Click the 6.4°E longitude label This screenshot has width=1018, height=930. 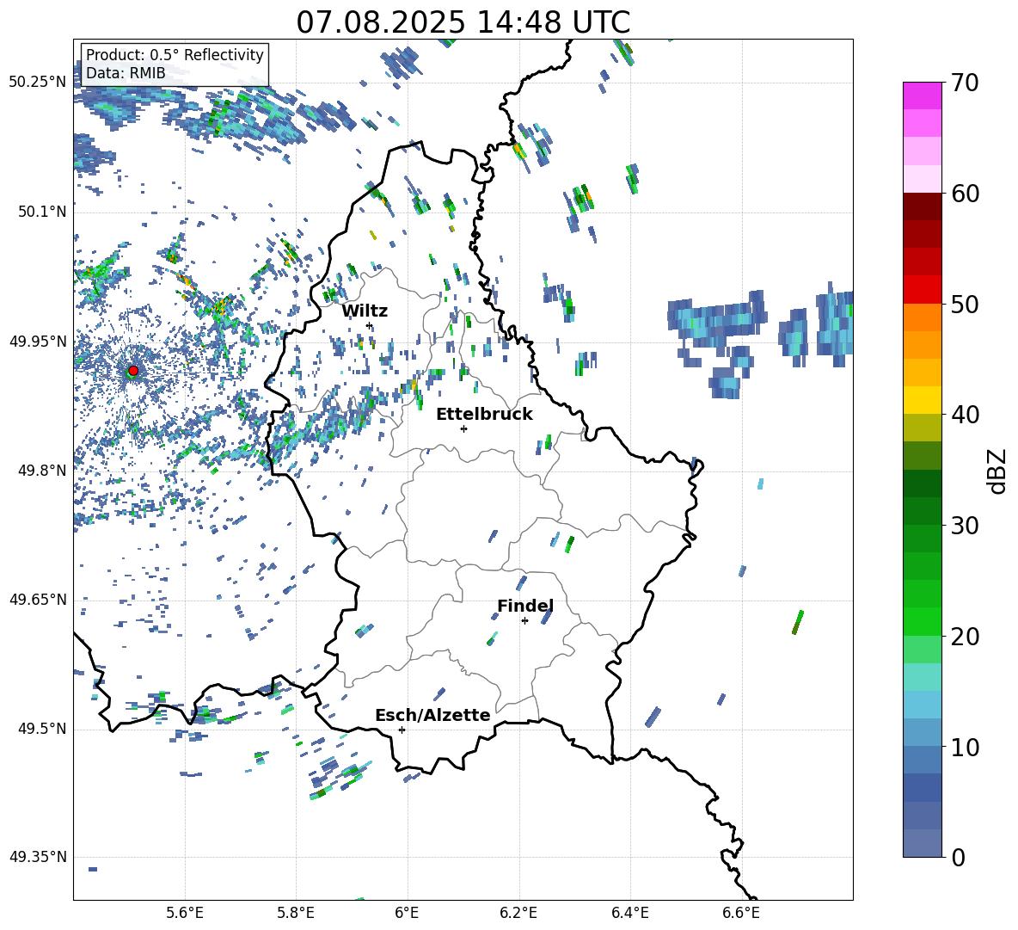629,913
